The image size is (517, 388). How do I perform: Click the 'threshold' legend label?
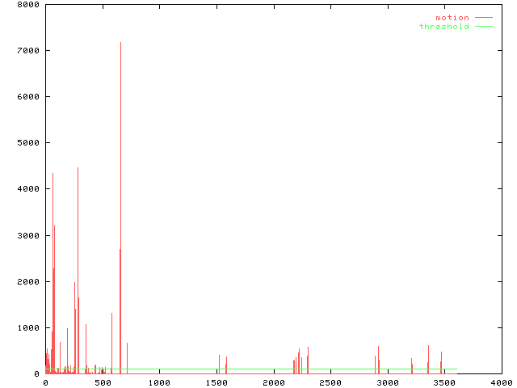click(x=443, y=27)
